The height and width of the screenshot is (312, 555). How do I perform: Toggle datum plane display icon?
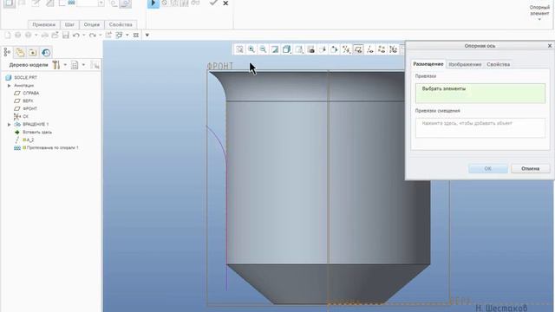(358, 49)
